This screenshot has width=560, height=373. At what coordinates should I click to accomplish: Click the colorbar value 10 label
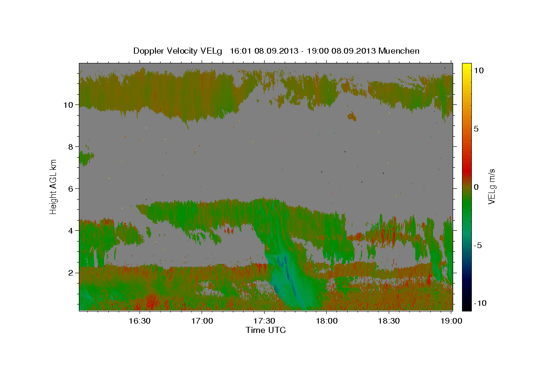[x=479, y=70]
